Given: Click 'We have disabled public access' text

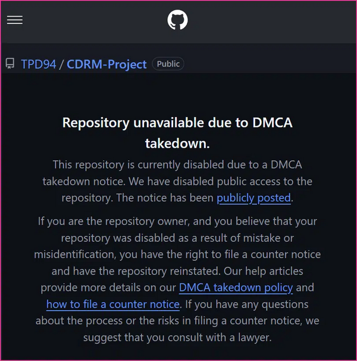Looking at the screenshot, I should click(x=238, y=181).
